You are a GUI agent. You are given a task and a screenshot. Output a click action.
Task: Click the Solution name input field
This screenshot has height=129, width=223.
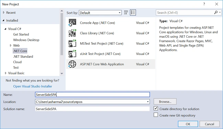click(92, 109)
